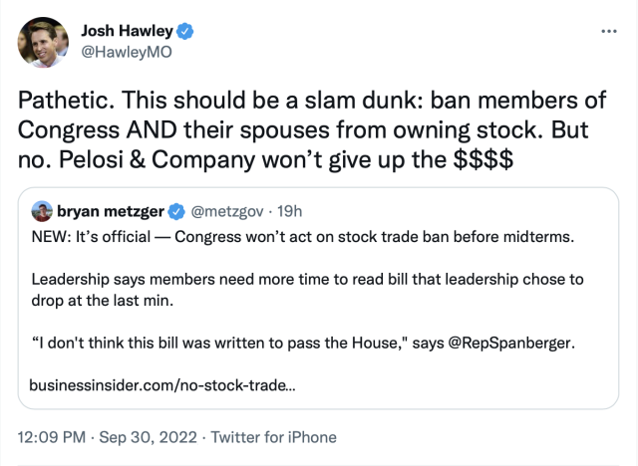Open the bryan metzger name in quoted tweet

(x=110, y=211)
